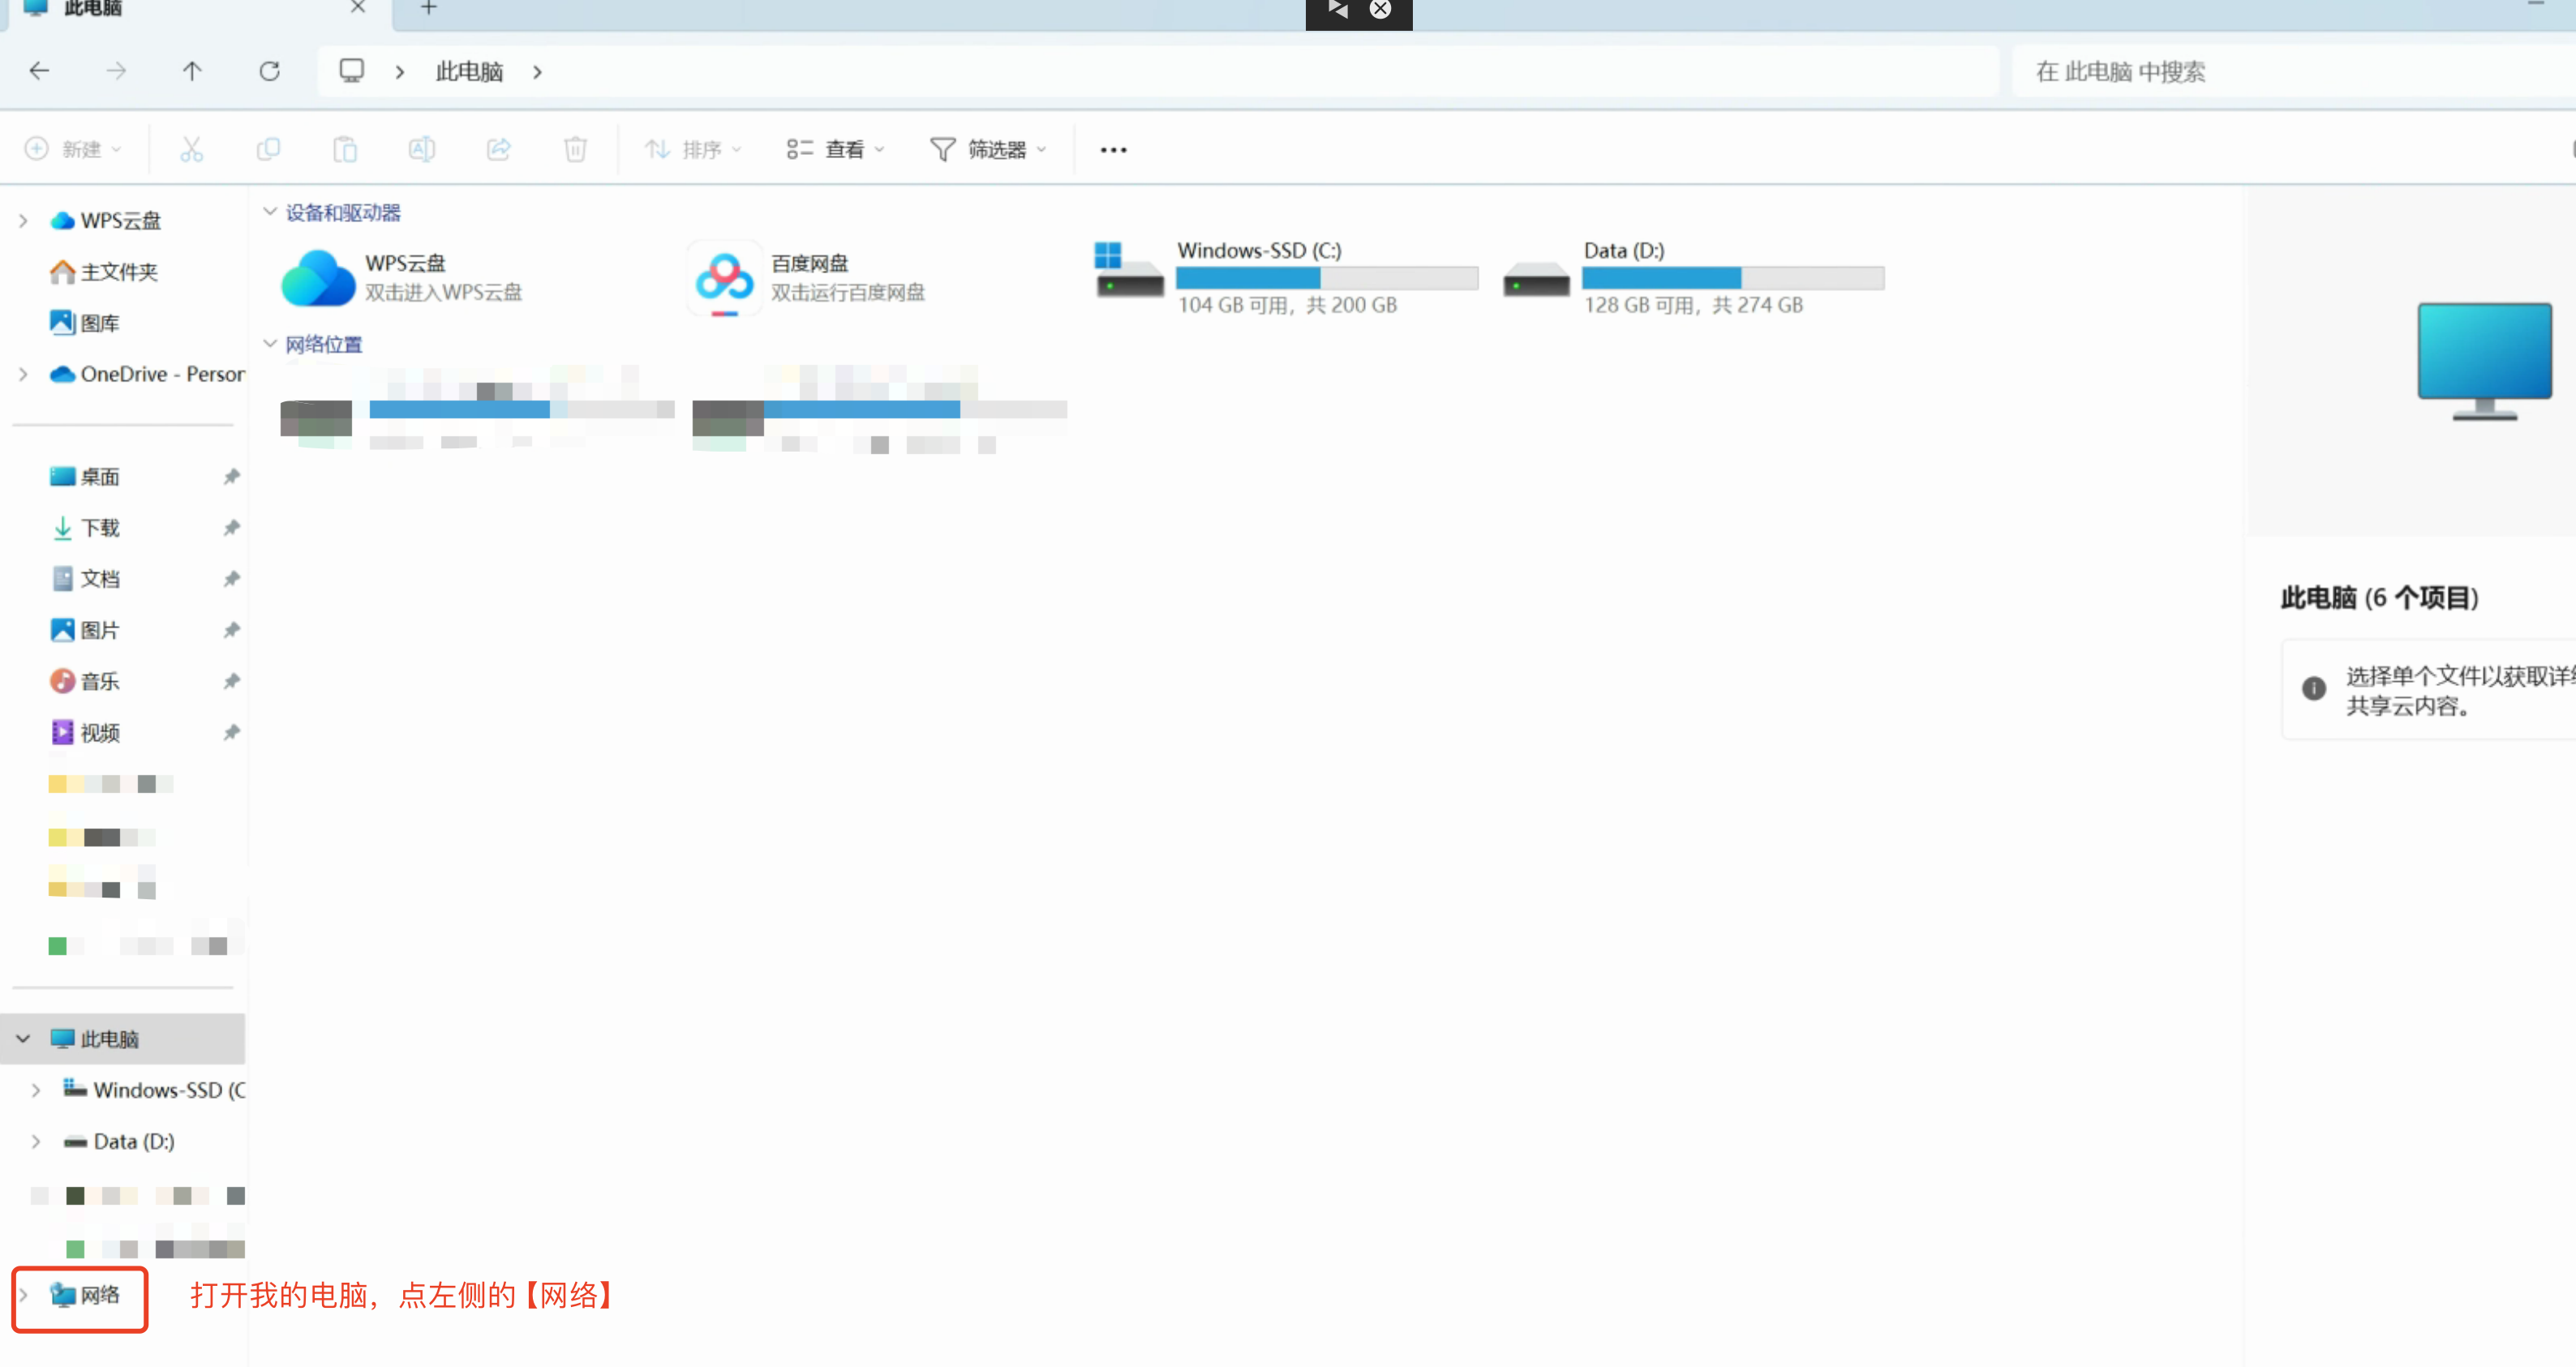This screenshot has width=2576, height=1367.
Task: Click the Paste icon
Action: pyautogui.click(x=344, y=148)
